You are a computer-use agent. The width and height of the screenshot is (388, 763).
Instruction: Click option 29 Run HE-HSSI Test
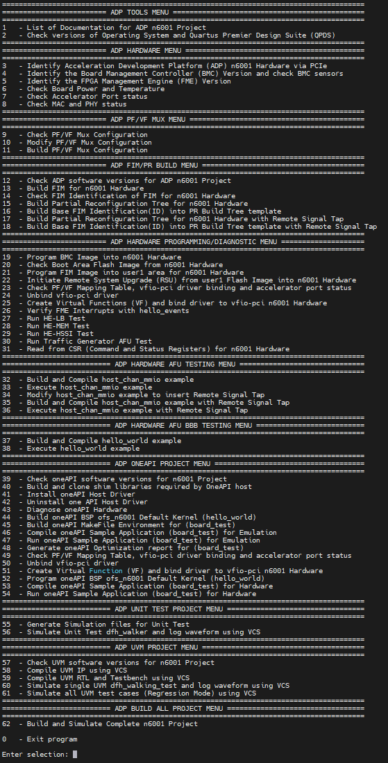[48, 333]
